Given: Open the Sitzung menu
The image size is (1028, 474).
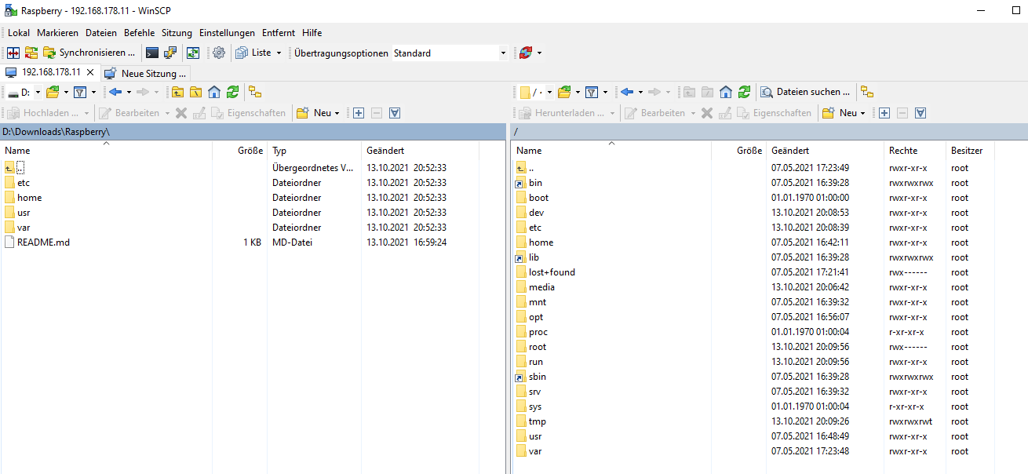Looking at the screenshot, I should point(177,33).
